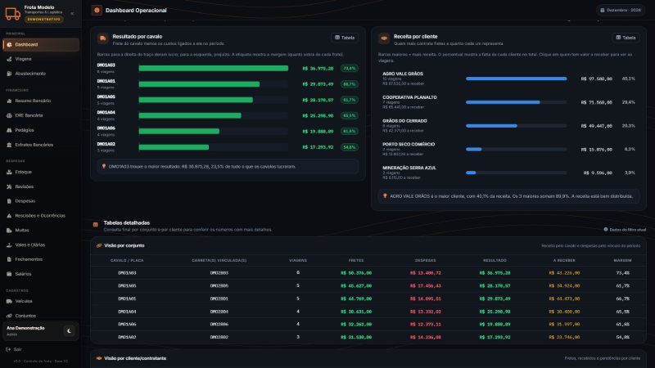Select the GRÃOS DO CERRADO client name
The width and height of the screenshot is (655, 368).
(404, 120)
